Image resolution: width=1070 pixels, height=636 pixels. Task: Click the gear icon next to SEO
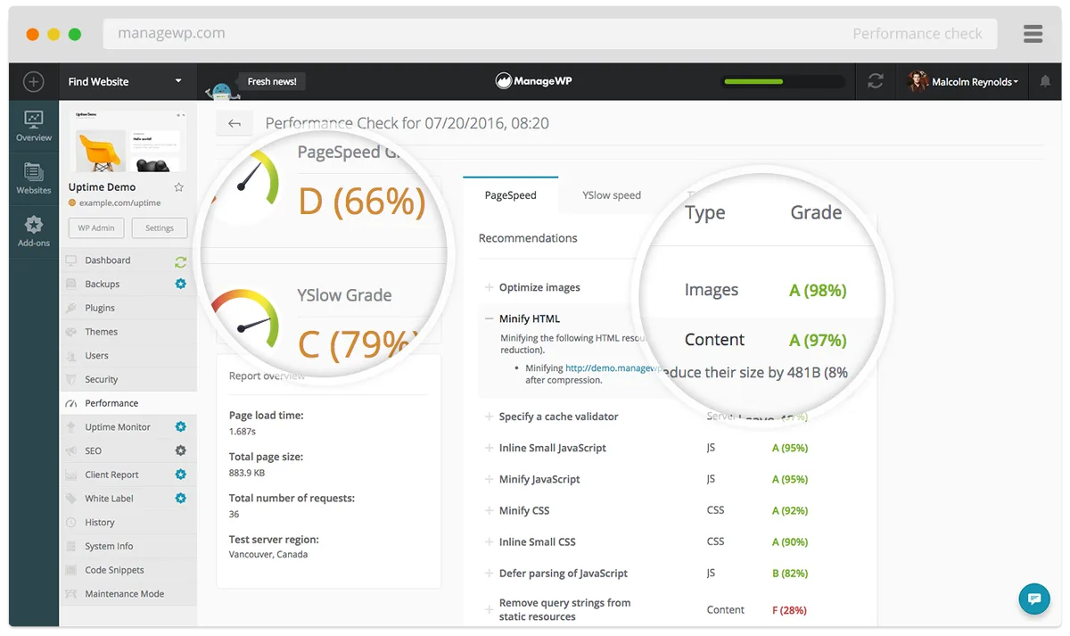(180, 450)
